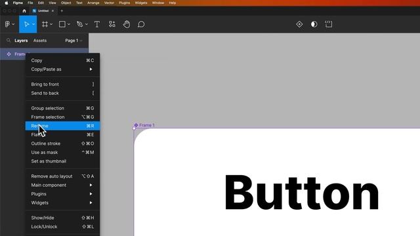Toggle Show/Hide in context menu
This screenshot has height=236, width=420.
(x=62, y=218)
